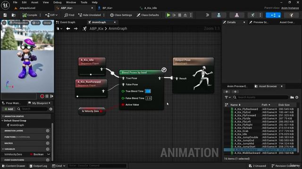
Task: Open Perspective view mode dropdown
Action: point(19,23)
